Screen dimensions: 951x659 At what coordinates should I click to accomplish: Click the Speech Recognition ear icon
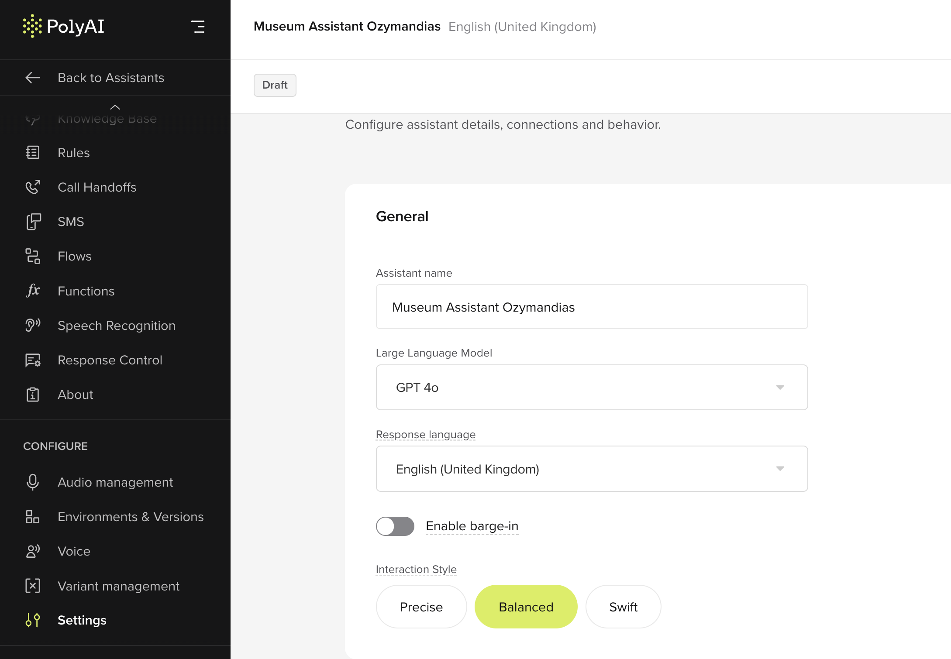pos(33,325)
